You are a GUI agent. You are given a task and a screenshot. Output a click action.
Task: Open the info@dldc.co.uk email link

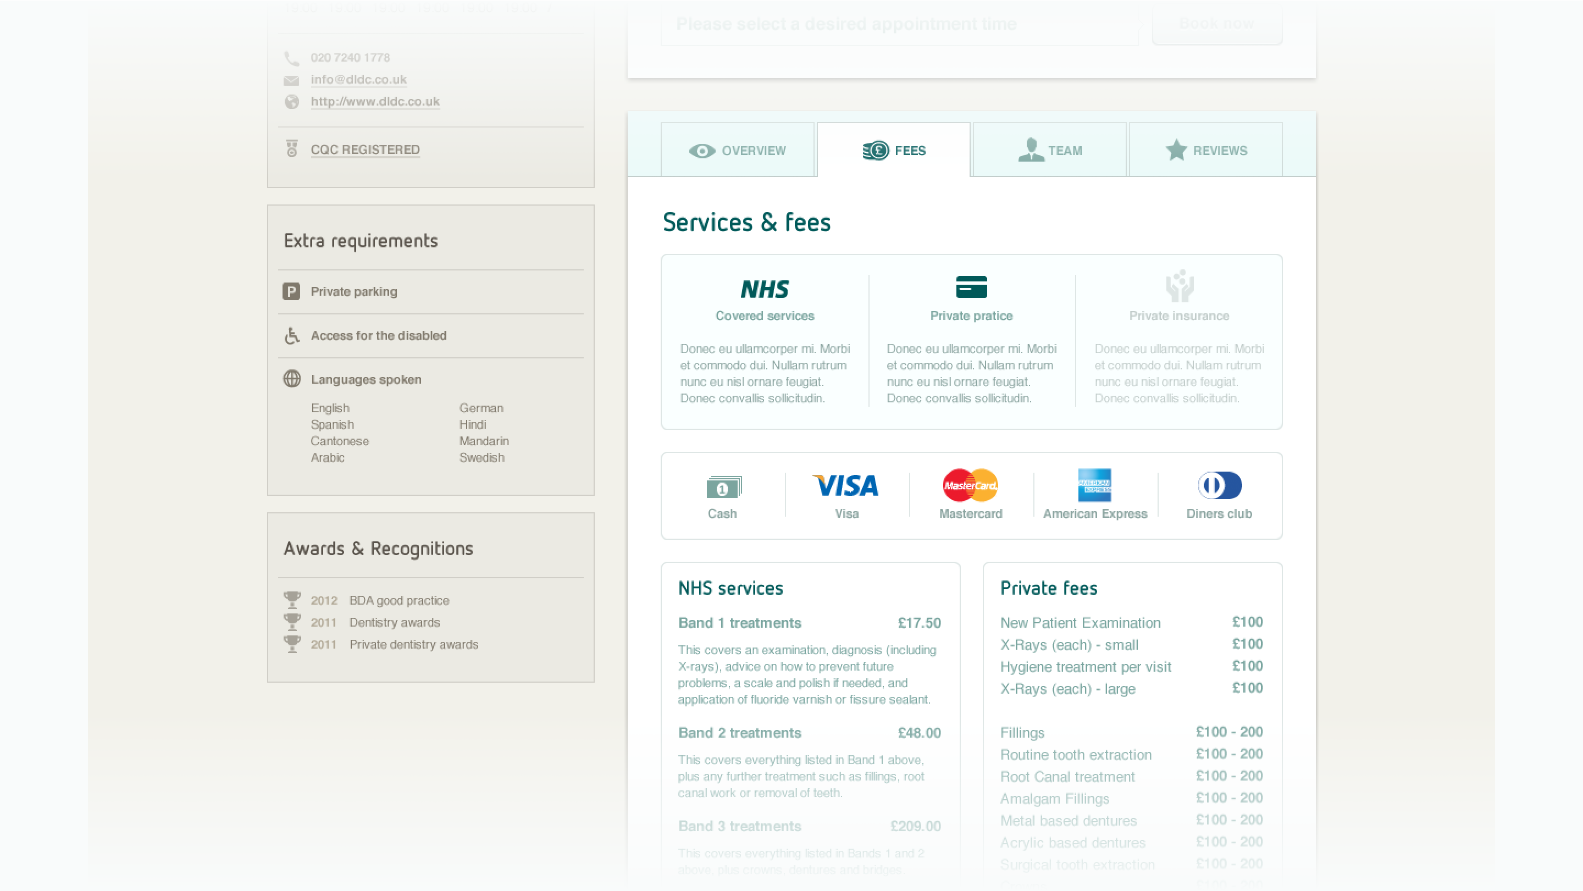tap(358, 79)
